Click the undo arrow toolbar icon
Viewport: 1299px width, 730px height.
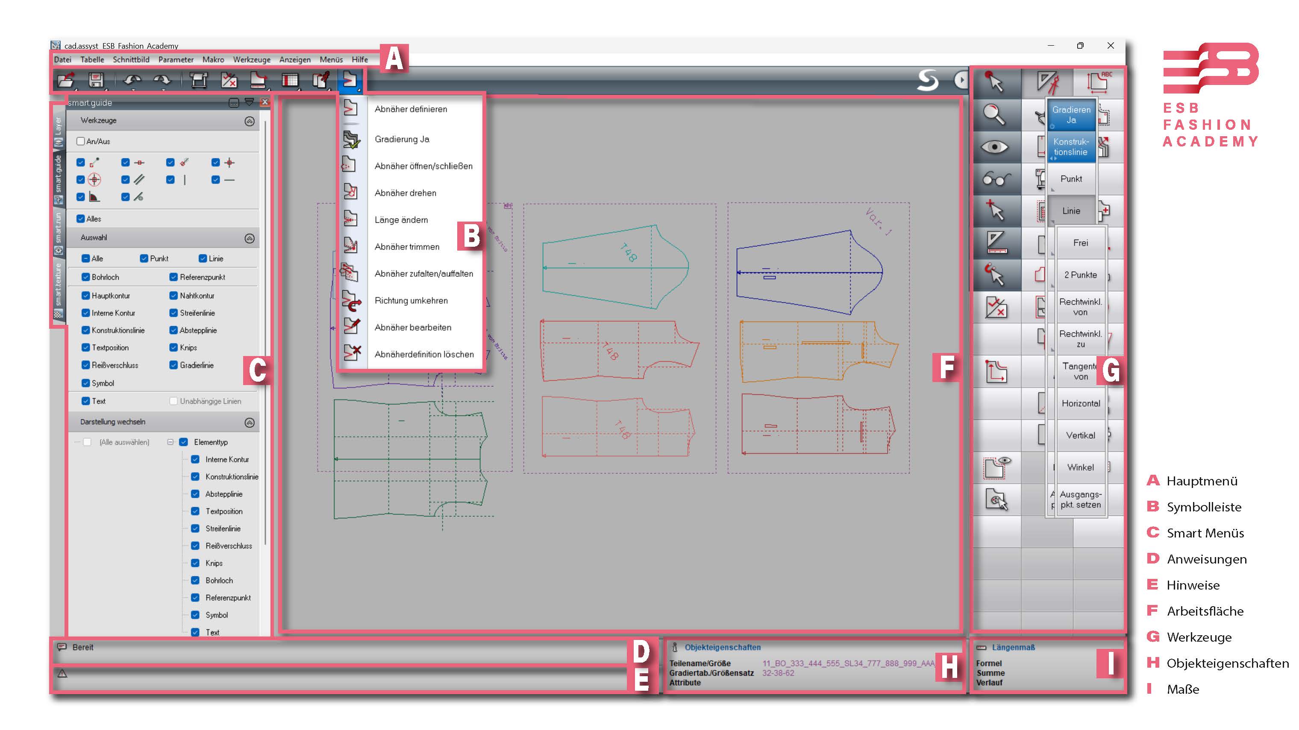[132, 80]
